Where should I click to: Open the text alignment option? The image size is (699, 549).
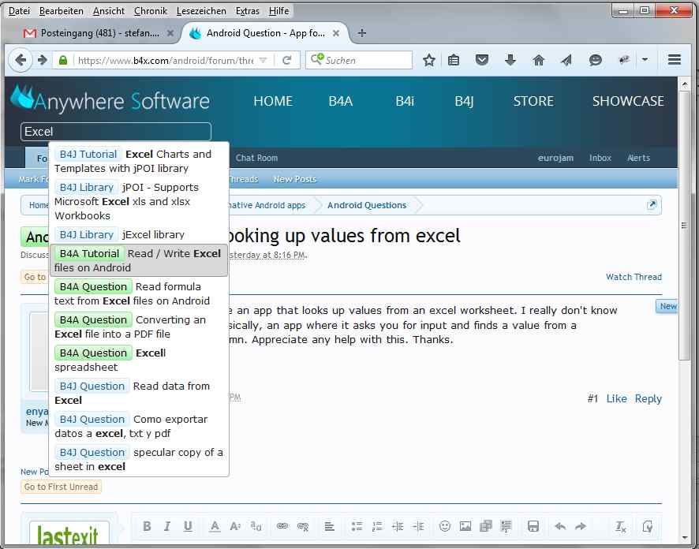330,526
